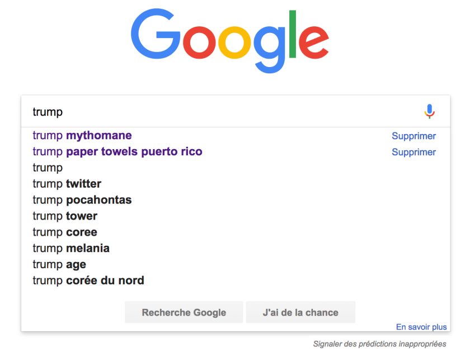Screen dimensions: 470x362
Task: Click inside the search box containing 'trump'
Action: pyautogui.click(x=224, y=112)
